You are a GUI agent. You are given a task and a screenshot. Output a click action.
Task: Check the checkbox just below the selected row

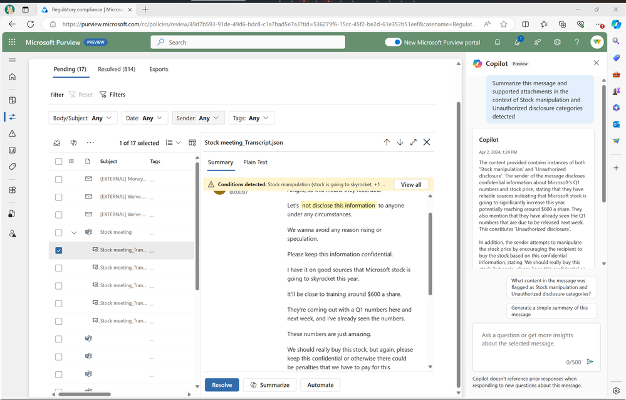tap(59, 268)
